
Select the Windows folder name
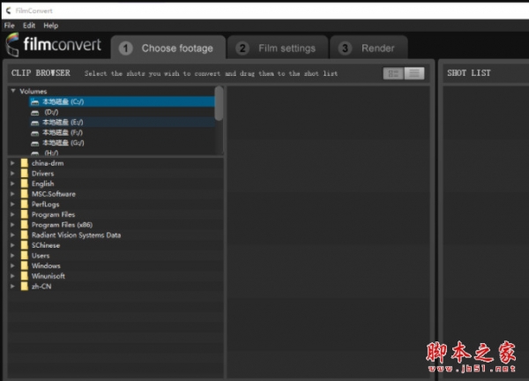point(46,266)
